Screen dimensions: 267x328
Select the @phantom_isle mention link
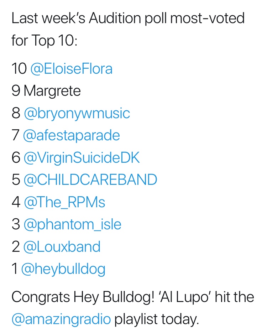72,224
